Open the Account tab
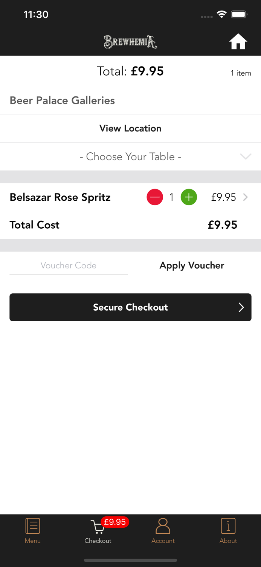This screenshot has width=261, height=567. pos(163,531)
